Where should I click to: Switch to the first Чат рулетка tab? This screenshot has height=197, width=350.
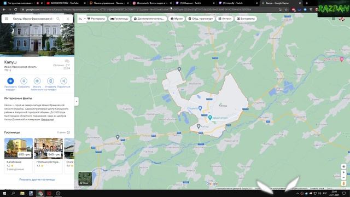[x=22, y=3]
